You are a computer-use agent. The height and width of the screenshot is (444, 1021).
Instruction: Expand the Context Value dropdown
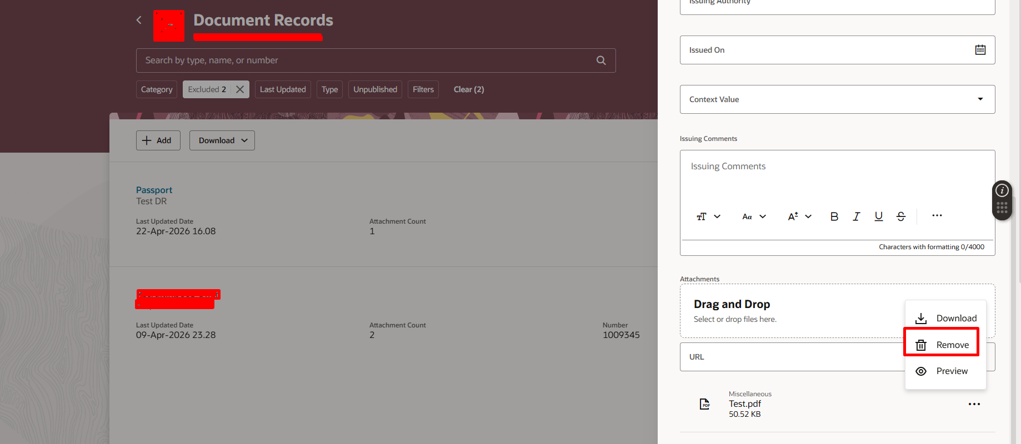tap(980, 99)
